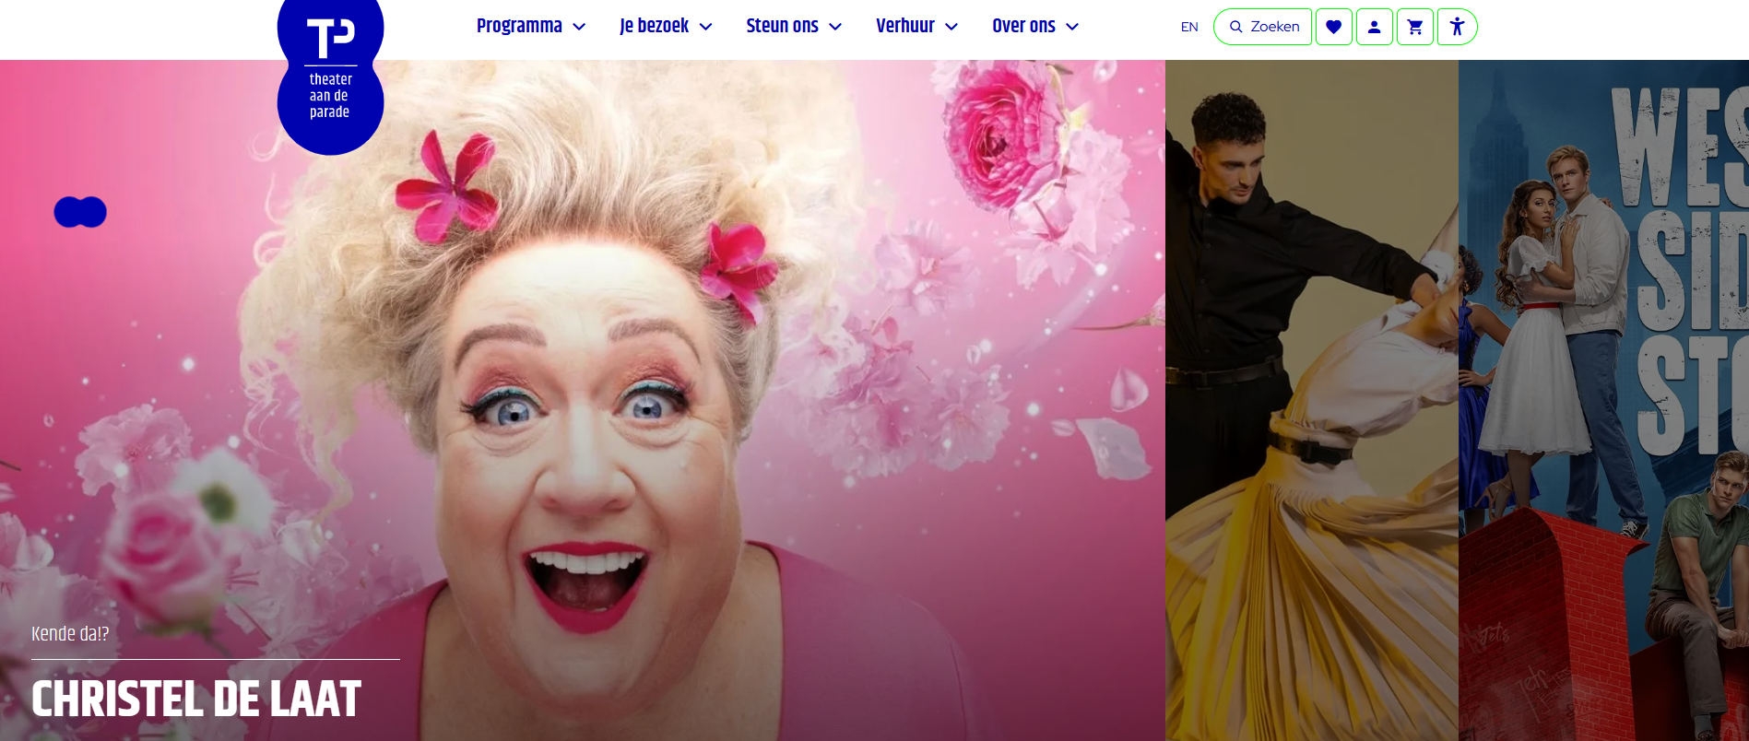Open the favorites heart icon
The height and width of the screenshot is (741, 1749).
pyautogui.click(x=1333, y=27)
